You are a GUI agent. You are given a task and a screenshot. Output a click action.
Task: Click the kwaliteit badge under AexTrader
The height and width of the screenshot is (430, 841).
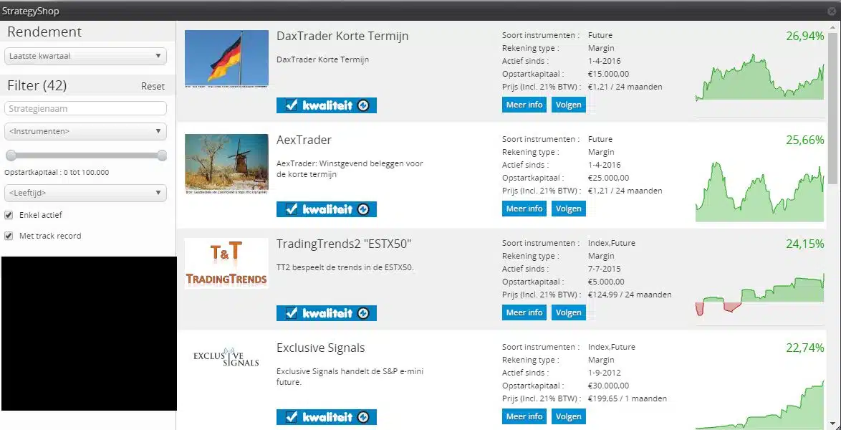326,209
